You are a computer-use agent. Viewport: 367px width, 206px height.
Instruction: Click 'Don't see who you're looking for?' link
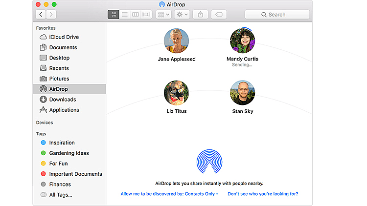pos(263,194)
